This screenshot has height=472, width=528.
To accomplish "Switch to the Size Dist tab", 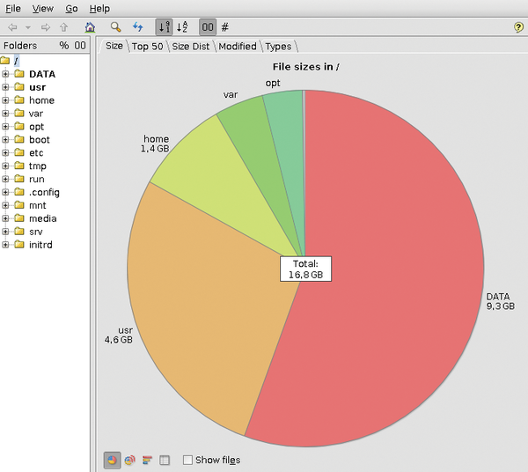I will [191, 46].
